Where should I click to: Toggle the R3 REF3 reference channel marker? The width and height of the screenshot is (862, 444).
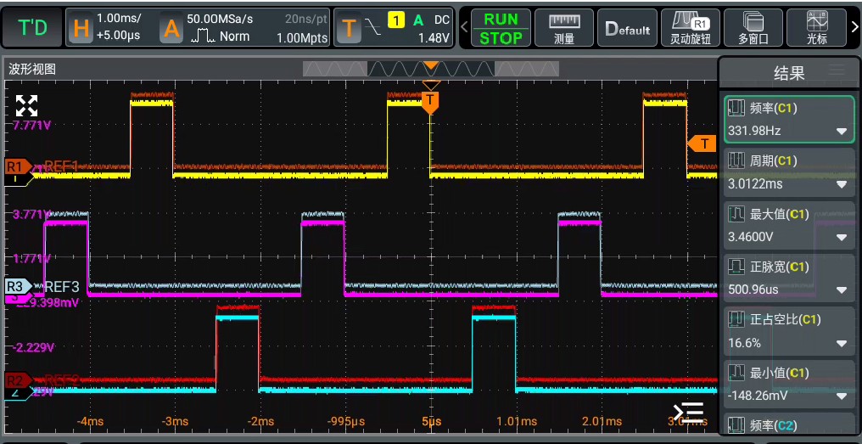(x=18, y=287)
